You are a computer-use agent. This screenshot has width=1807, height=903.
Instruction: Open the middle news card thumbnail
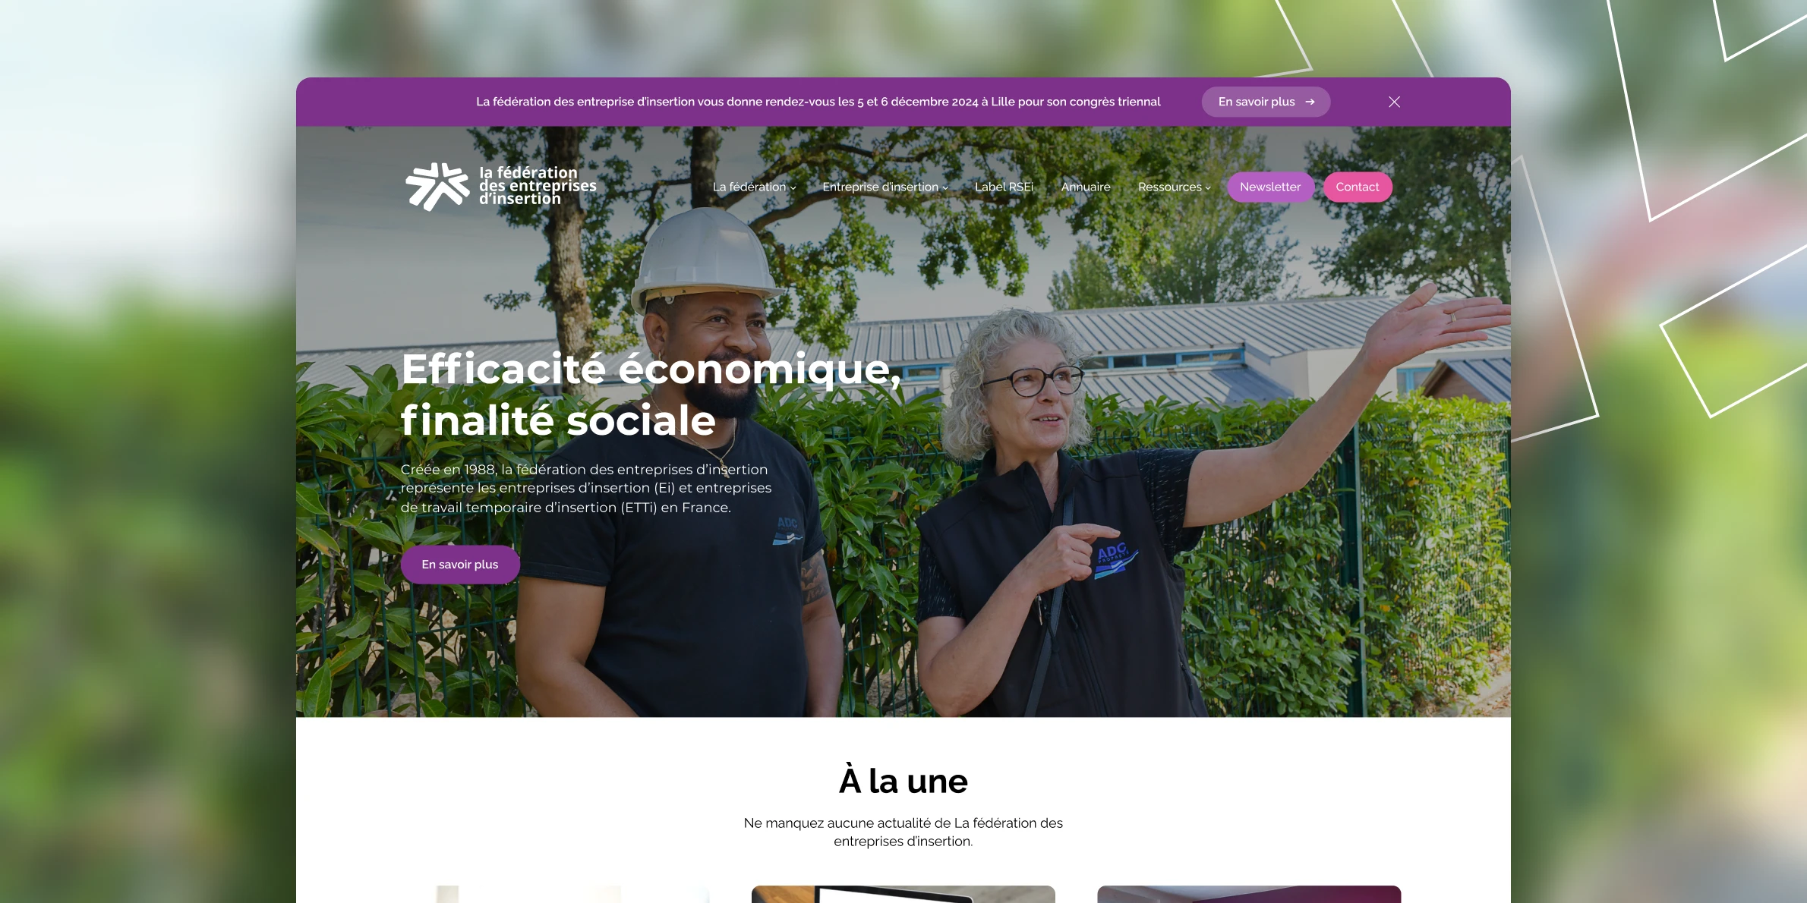pos(903,894)
